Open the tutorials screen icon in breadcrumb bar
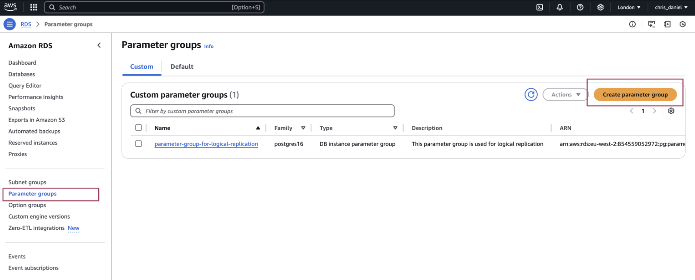The height and width of the screenshot is (280, 695). pos(651,24)
